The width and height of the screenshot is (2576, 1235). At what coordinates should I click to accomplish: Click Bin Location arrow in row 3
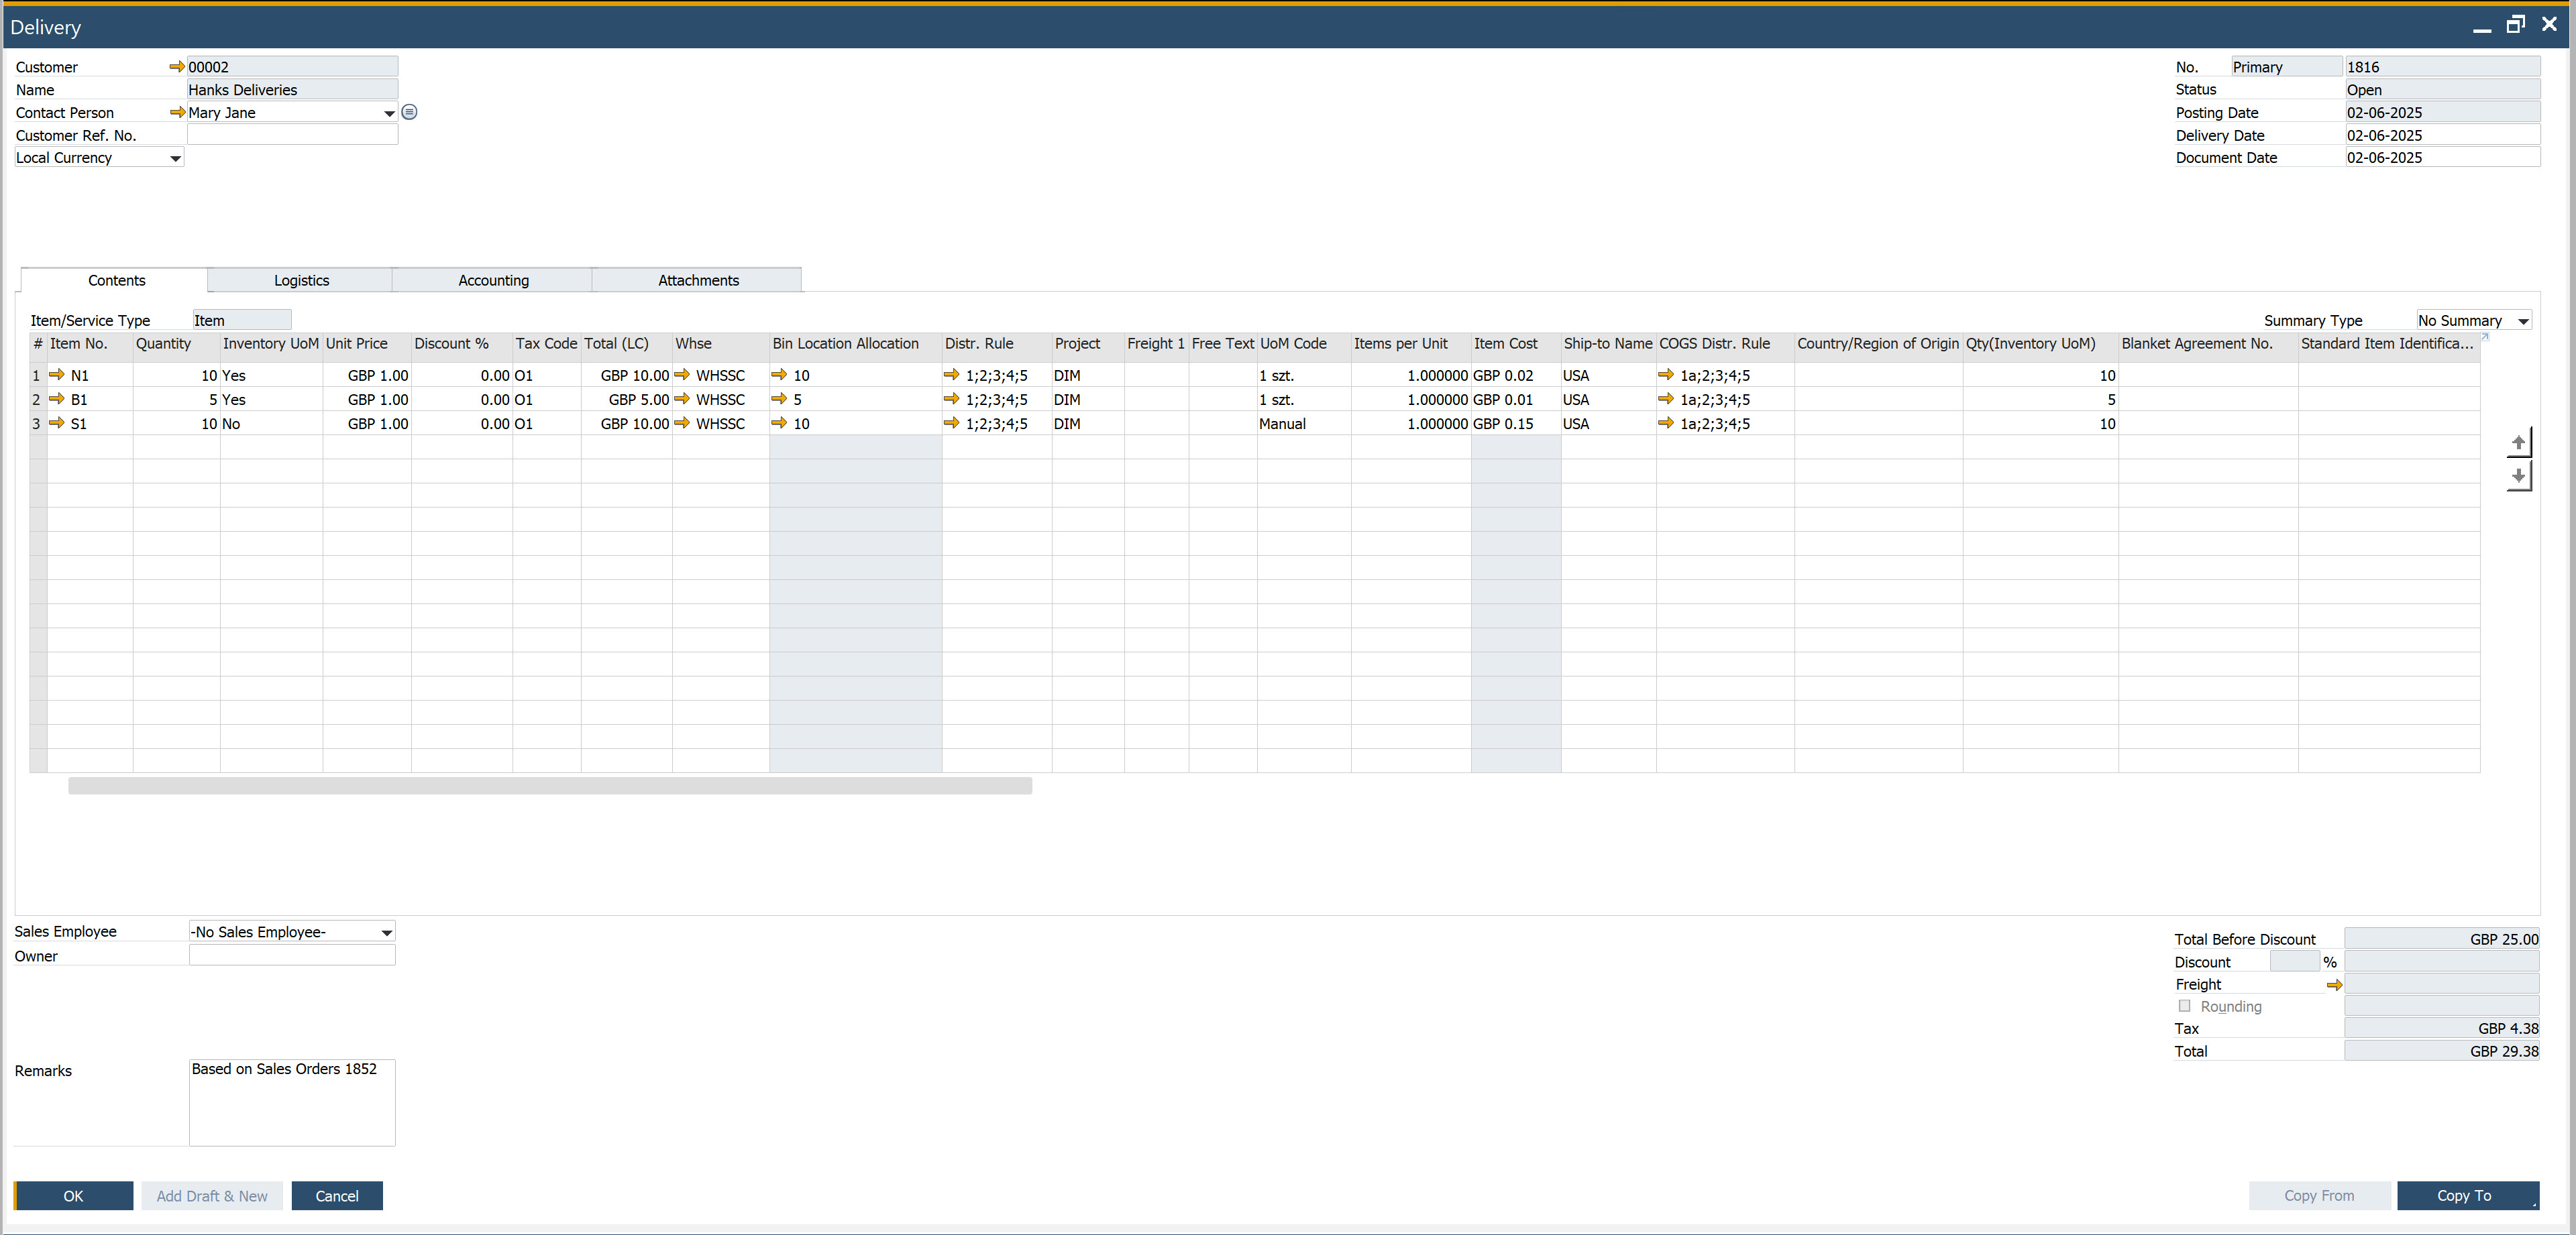(x=779, y=424)
